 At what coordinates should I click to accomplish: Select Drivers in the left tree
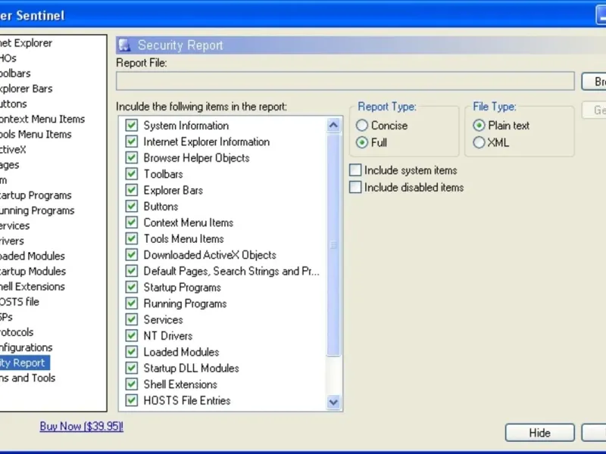pyautogui.click(x=12, y=241)
